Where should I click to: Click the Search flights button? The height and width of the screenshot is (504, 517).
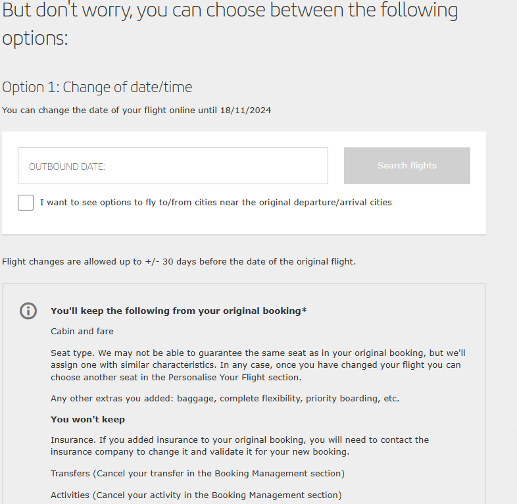[407, 166]
